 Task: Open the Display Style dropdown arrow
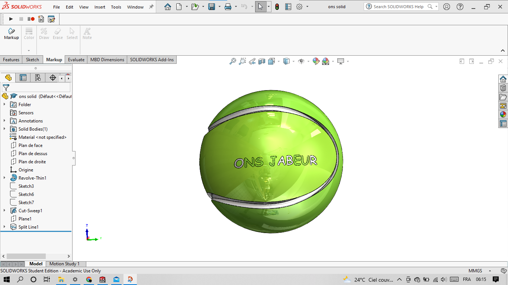[x=293, y=61]
